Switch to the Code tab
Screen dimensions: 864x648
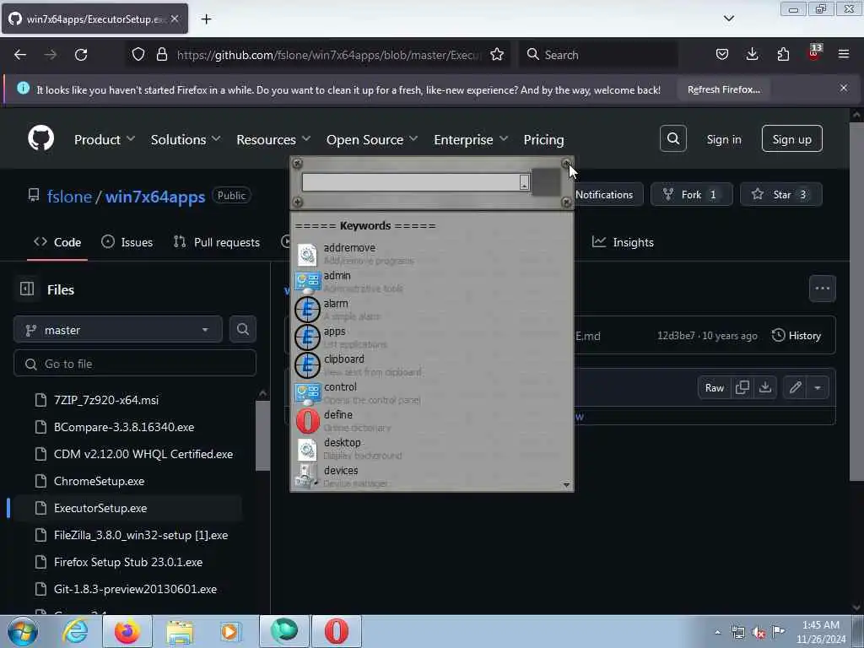57,242
